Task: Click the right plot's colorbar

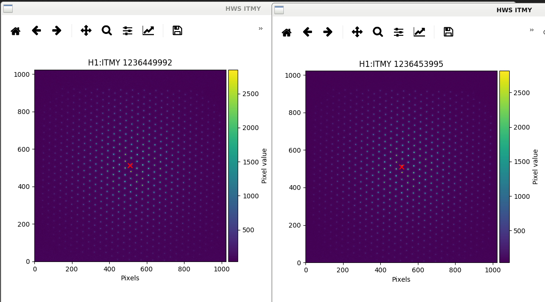Action: 505,167
